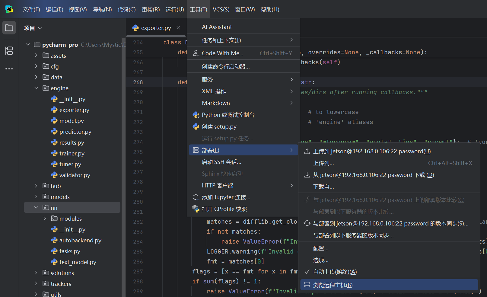
Task: Select AI Assistant menu entry
Action: tap(243, 27)
